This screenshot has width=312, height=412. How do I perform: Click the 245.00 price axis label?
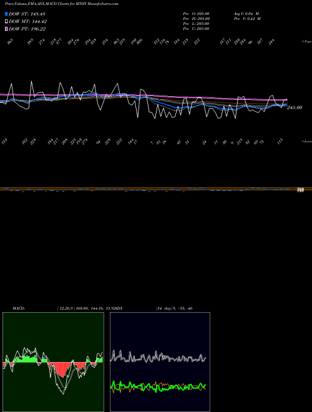[295, 107]
